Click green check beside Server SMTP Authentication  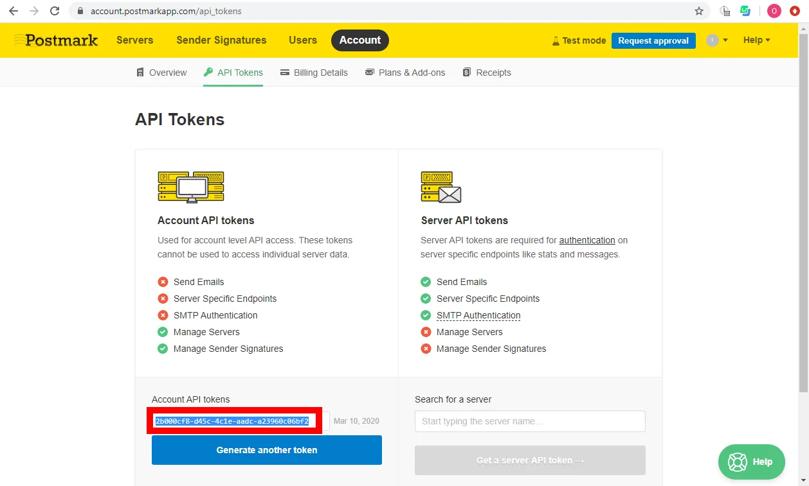(426, 315)
